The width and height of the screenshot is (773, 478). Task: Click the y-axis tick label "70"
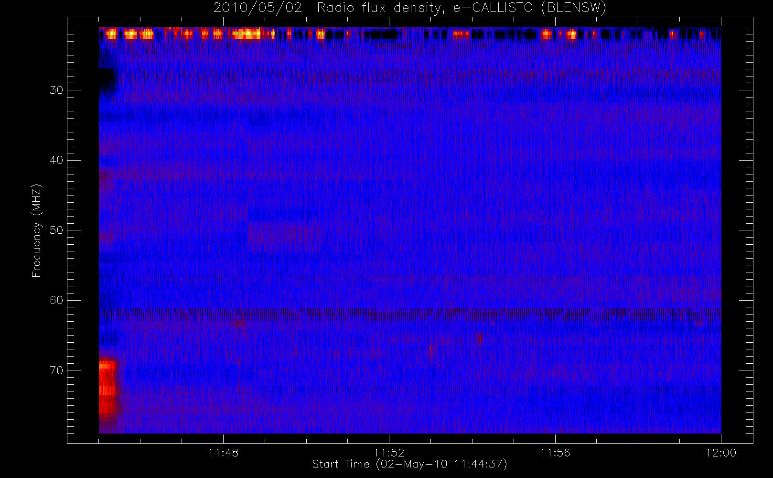(x=56, y=370)
